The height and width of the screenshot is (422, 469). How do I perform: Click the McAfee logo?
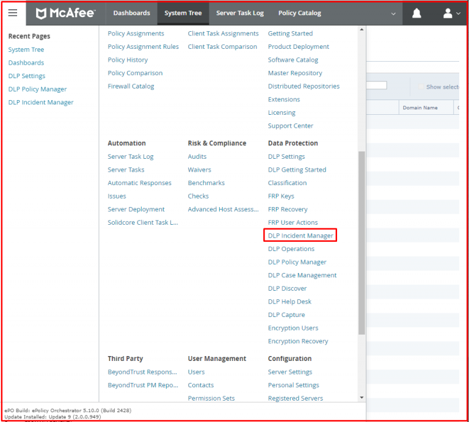tap(65, 13)
